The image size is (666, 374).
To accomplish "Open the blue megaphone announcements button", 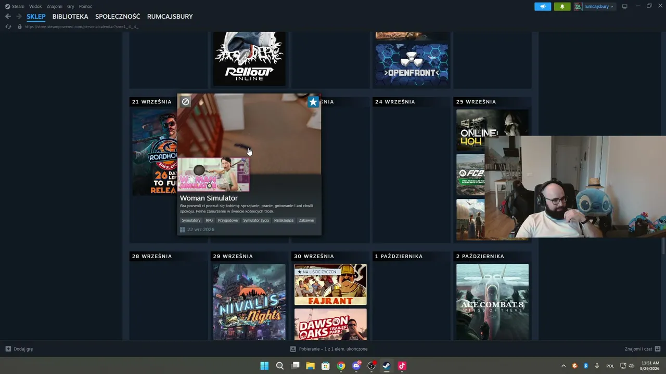I will click(543, 7).
